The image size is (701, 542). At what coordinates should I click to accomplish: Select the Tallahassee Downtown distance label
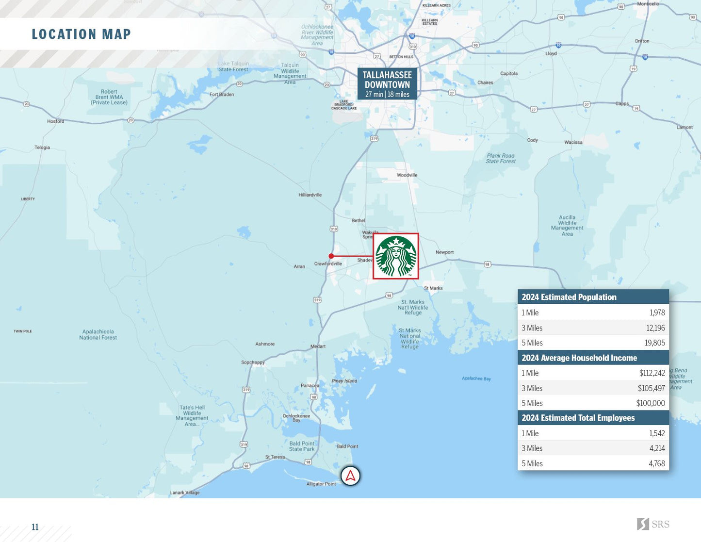387,84
